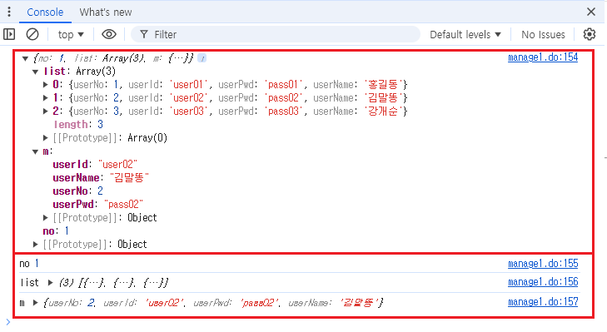Close the DevTools drawer with the X
607x332 pixels.
click(590, 12)
